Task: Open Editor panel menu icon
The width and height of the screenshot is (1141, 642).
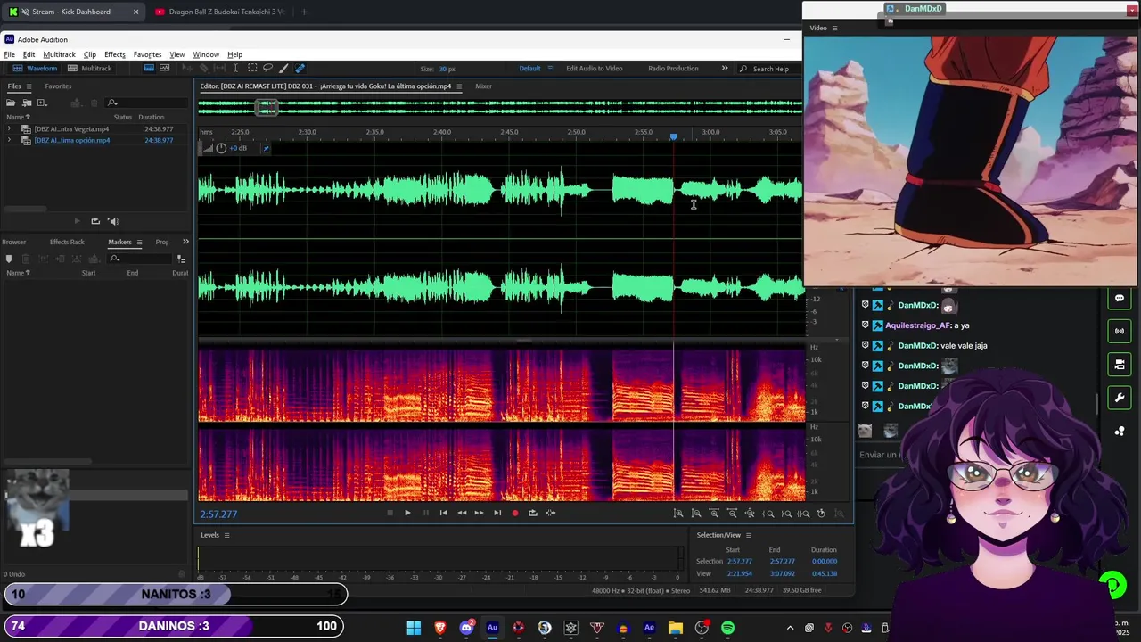Action: tap(459, 86)
